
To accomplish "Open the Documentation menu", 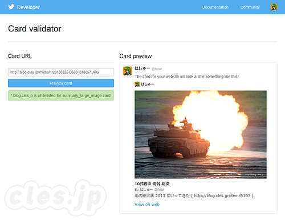I will tap(215, 7).
